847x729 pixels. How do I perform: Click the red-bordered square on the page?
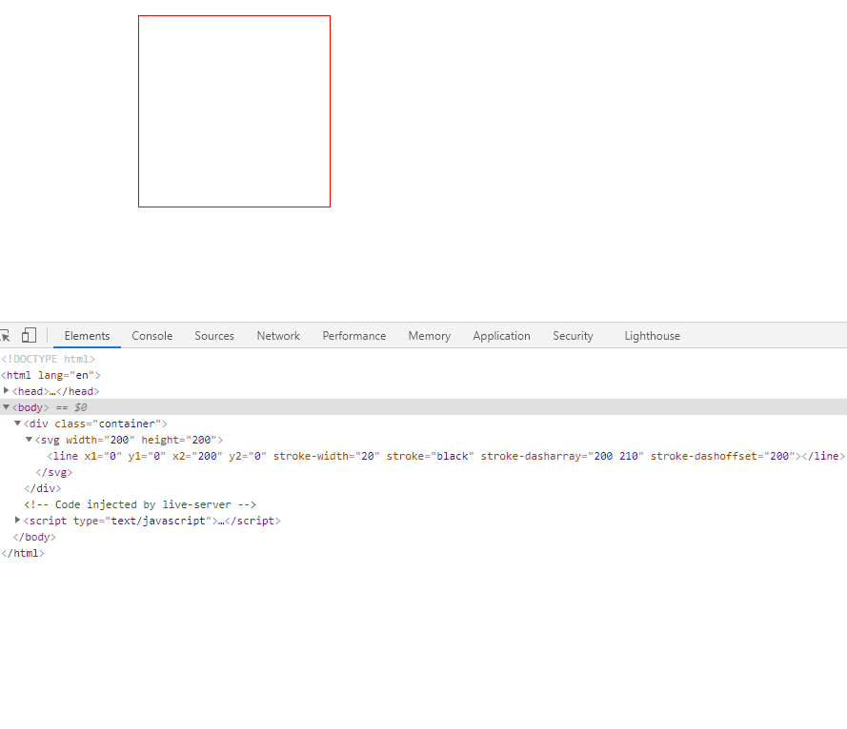pyautogui.click(x=233, y=111)
